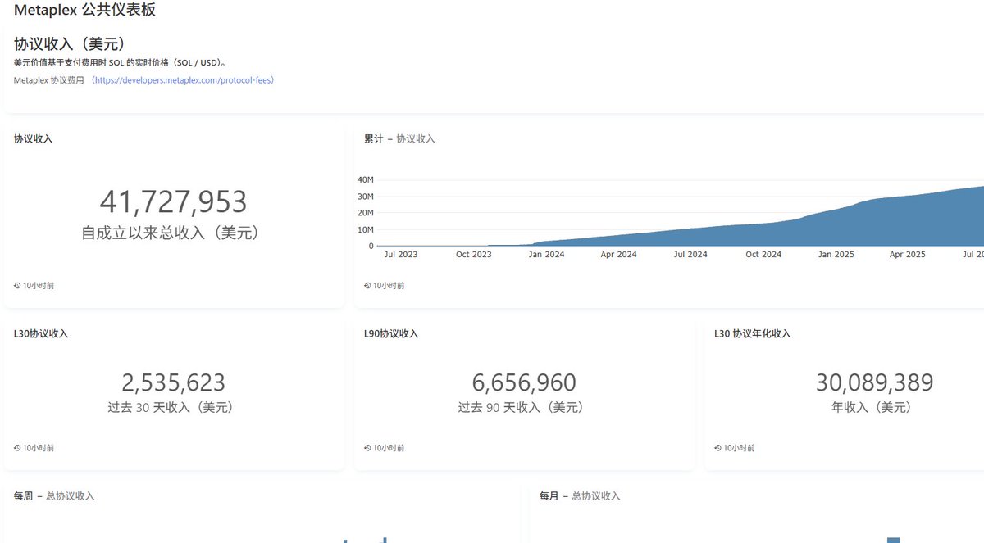Open the developers.metaplex.com protocol-fees link

(182, 80)
